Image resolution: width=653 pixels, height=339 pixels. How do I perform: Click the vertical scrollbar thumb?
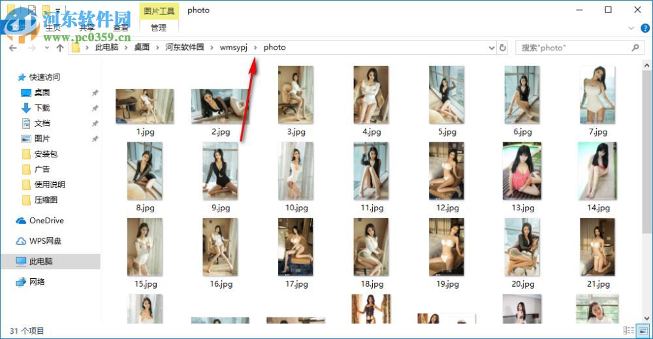[x=646, y=152]
